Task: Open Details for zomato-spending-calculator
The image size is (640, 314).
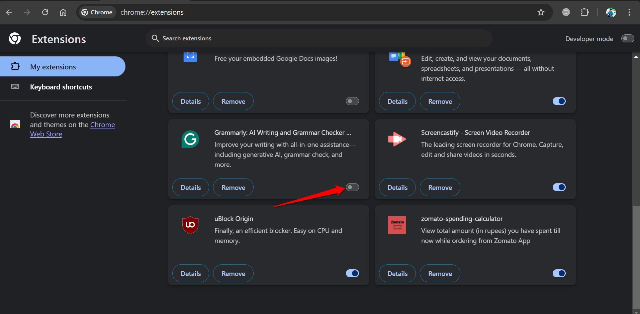Action: (x=397, y=274)
